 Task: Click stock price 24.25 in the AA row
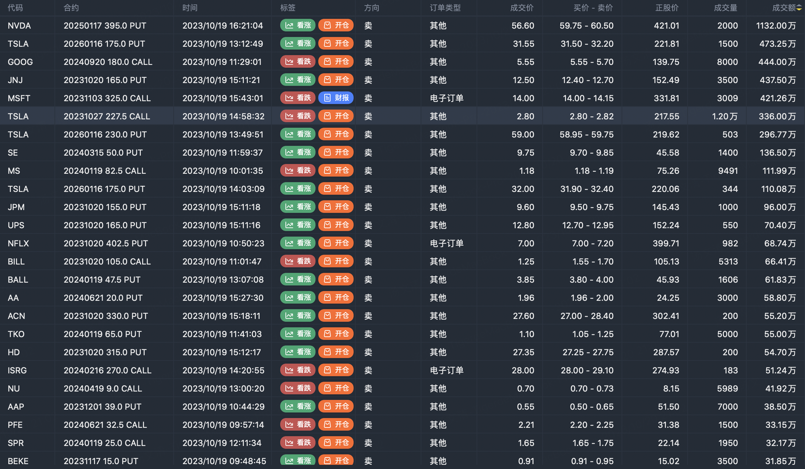[x=668, y=298]
